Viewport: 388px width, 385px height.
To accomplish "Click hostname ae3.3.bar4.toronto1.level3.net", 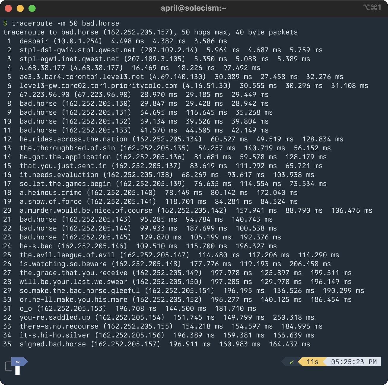I will (x=82, y=77).
